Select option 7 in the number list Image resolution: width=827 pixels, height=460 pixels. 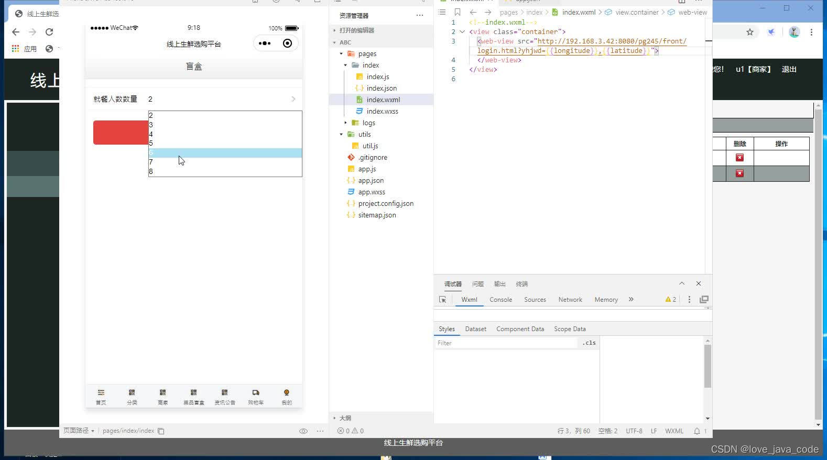pyautogui.click(x=225, y=162)
